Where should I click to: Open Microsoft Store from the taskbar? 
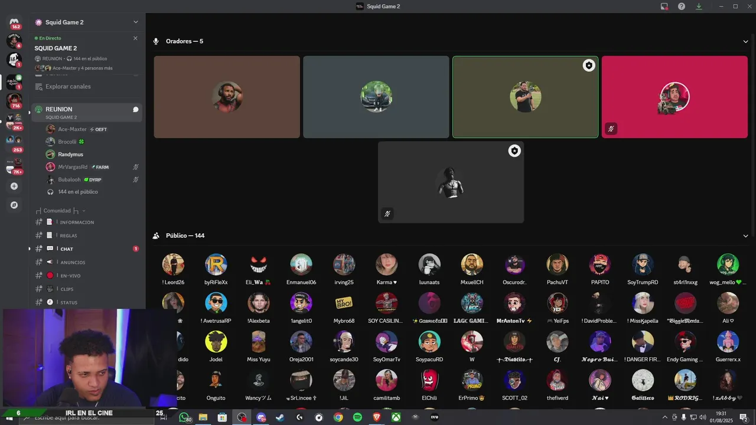(x=222, y=417)
